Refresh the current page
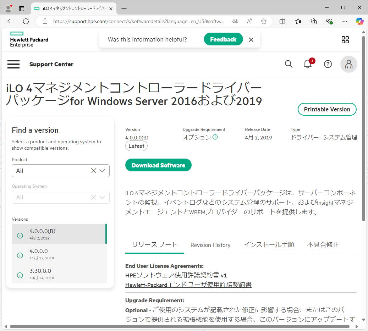368x331 pixels. point(26,21)
